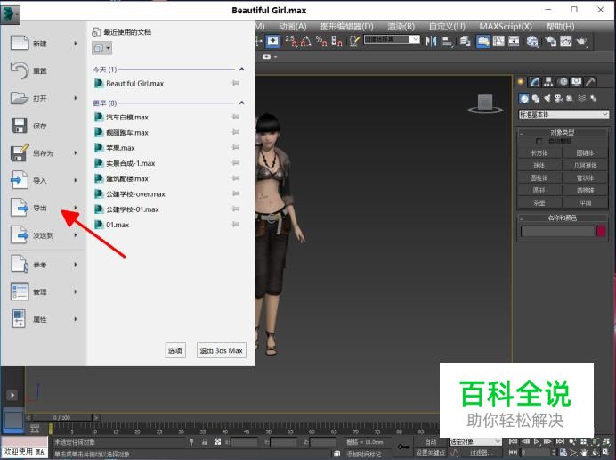Image resolution: width=616 pixels, height=460 pixels.
Task: Open the recent file 苹果.max
Action: 120,148
